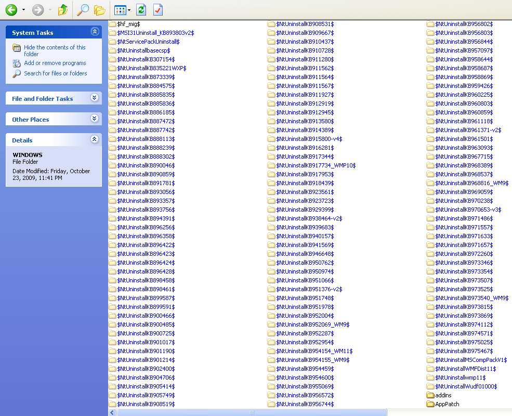Go up one folder level
This screenshot has width=512, height=416.
62,9
